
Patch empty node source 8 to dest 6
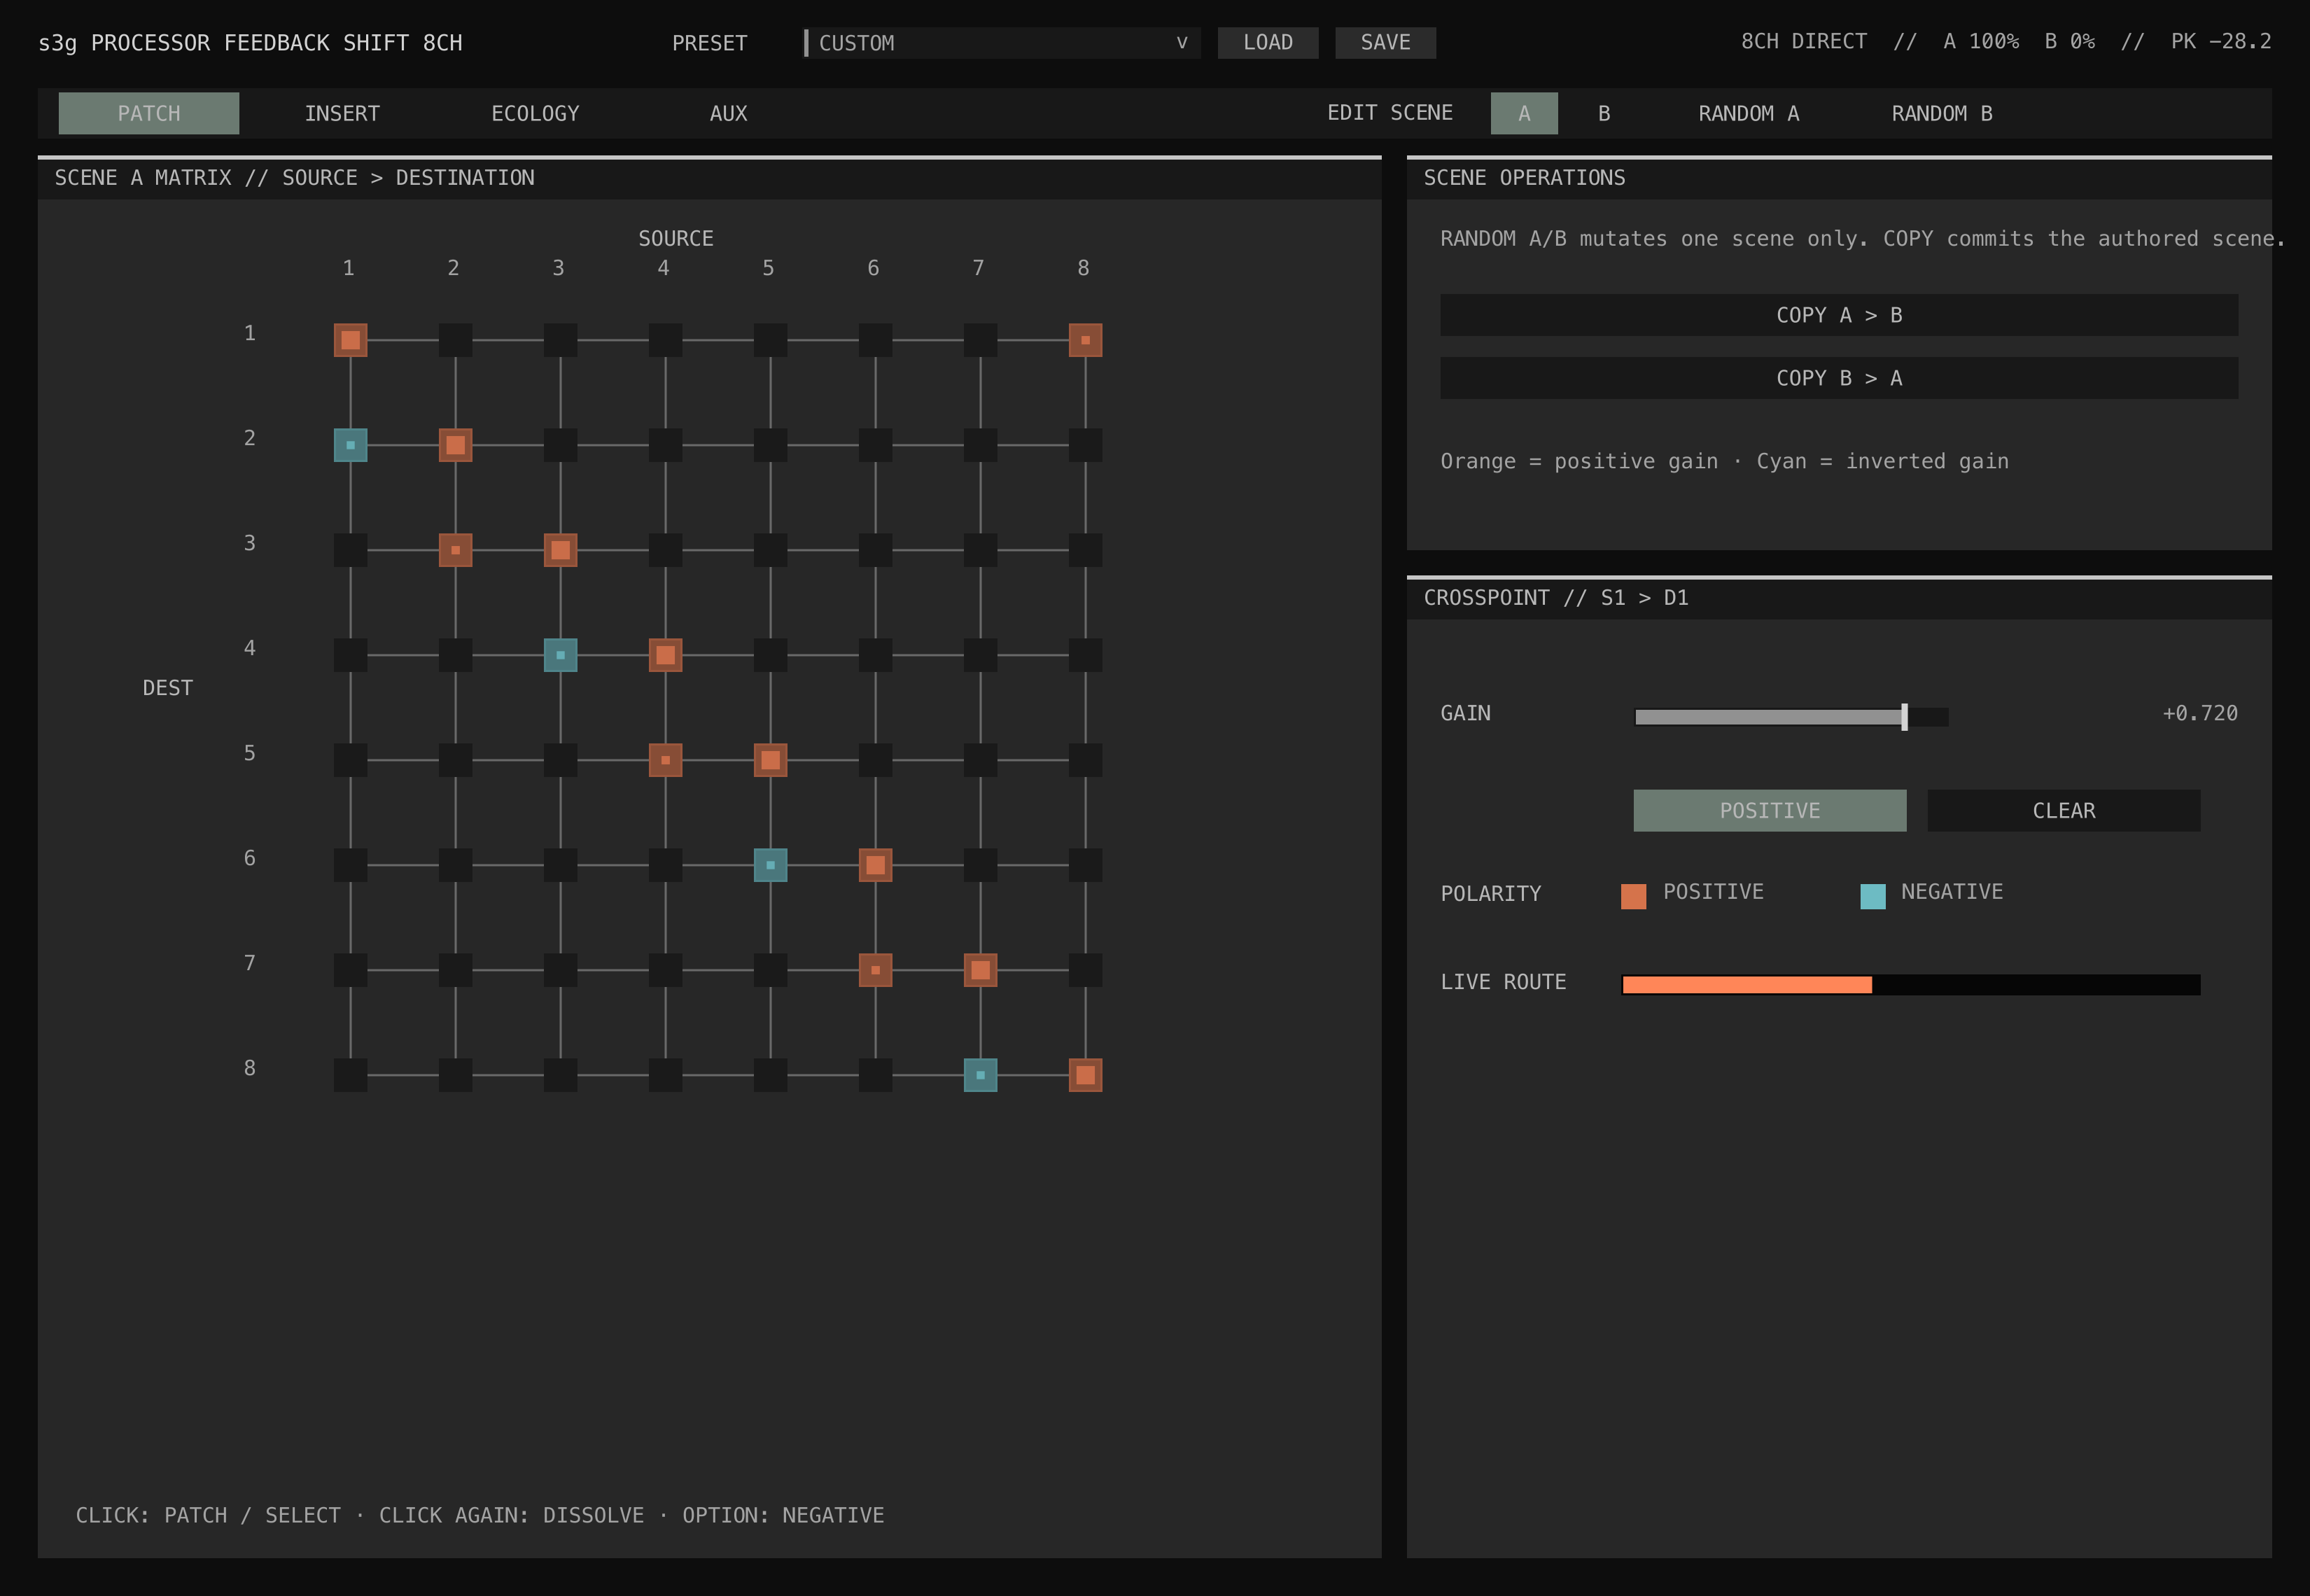[1085, 865]
